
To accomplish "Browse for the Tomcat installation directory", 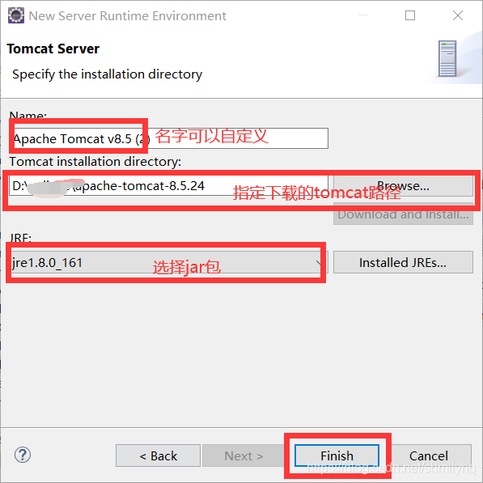I will pyautogui.click(x=403, y=186).
